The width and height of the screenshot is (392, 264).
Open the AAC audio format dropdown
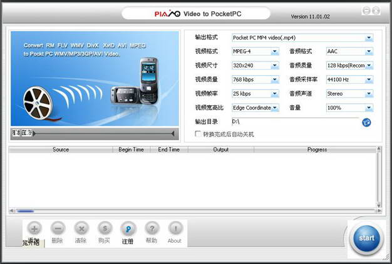369,51
